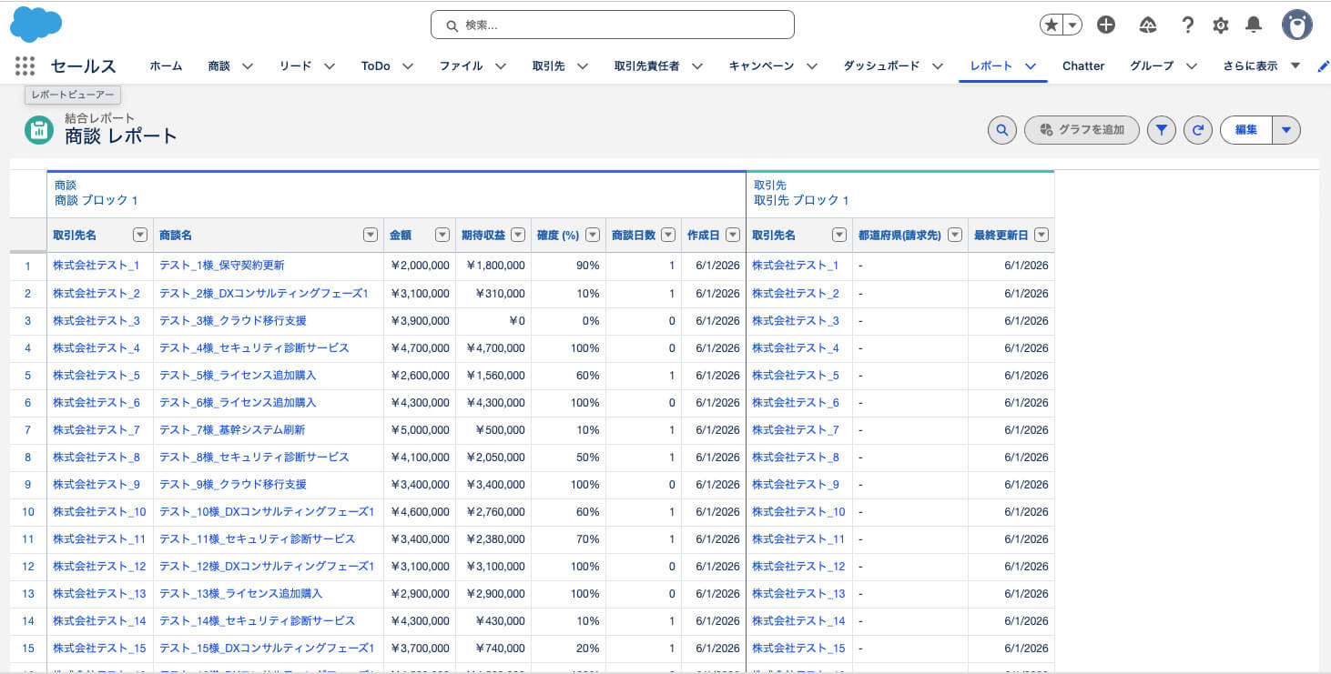The height and width of the screenshot is (674, 1331).
Task: Click the 商談 レポート title
Action: (x=121, y=136)
